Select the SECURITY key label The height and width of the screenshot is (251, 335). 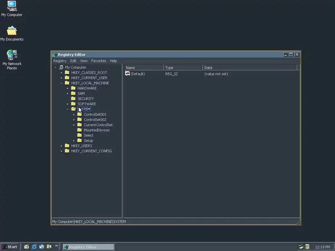(x=85, y=99)
